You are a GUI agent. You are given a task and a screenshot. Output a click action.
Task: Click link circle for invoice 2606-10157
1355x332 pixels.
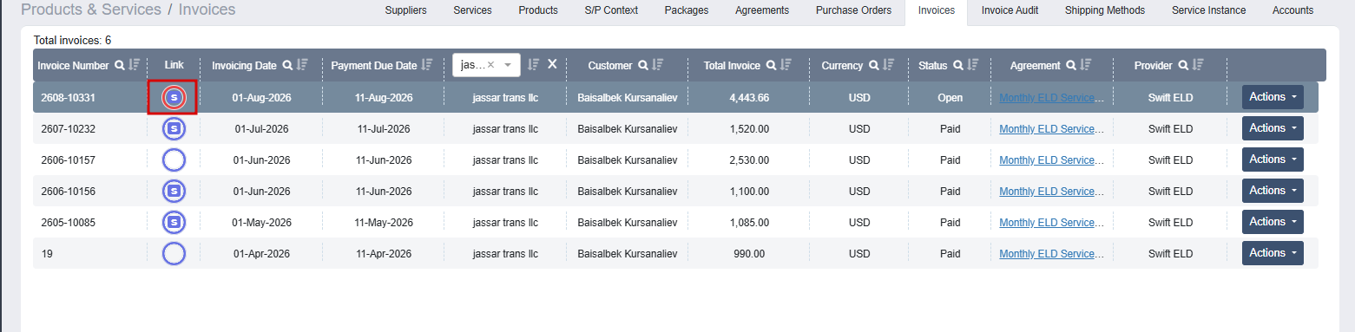coord(174,160)
